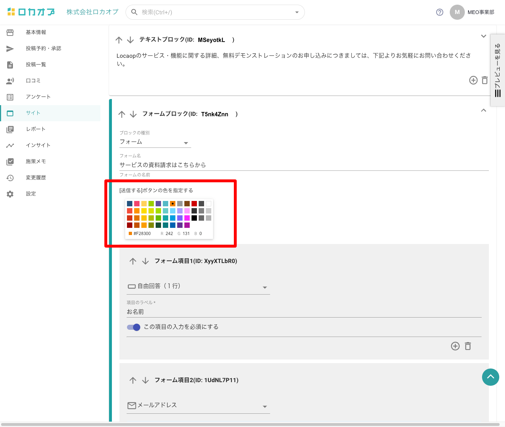Move form item 2 up

133,380
